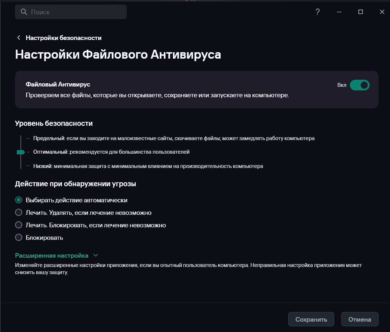The height and width of the screenshot is (332, 390).
Task: Close the antivirus settings window
Action: click(382, 12)
